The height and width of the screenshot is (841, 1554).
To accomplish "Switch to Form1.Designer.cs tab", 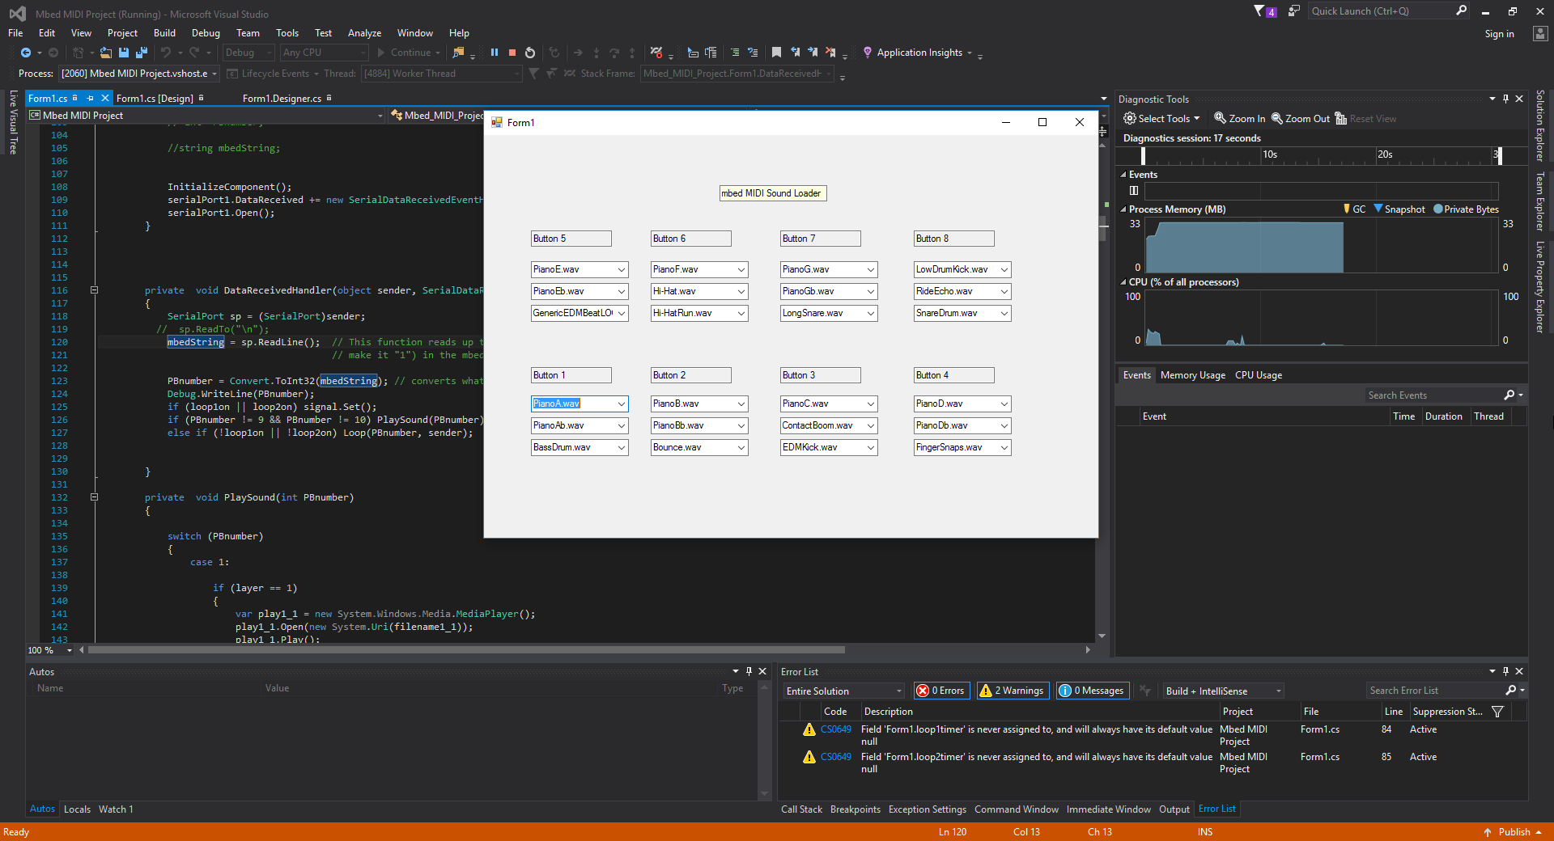I will pyautogui.click(x=282, y=99).
